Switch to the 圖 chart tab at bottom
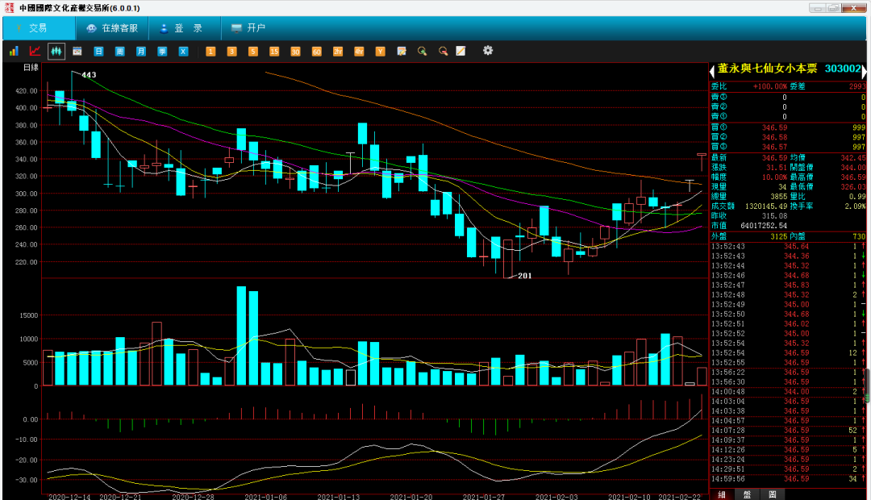This screenshot has width=871, height=500. (772, 494)
